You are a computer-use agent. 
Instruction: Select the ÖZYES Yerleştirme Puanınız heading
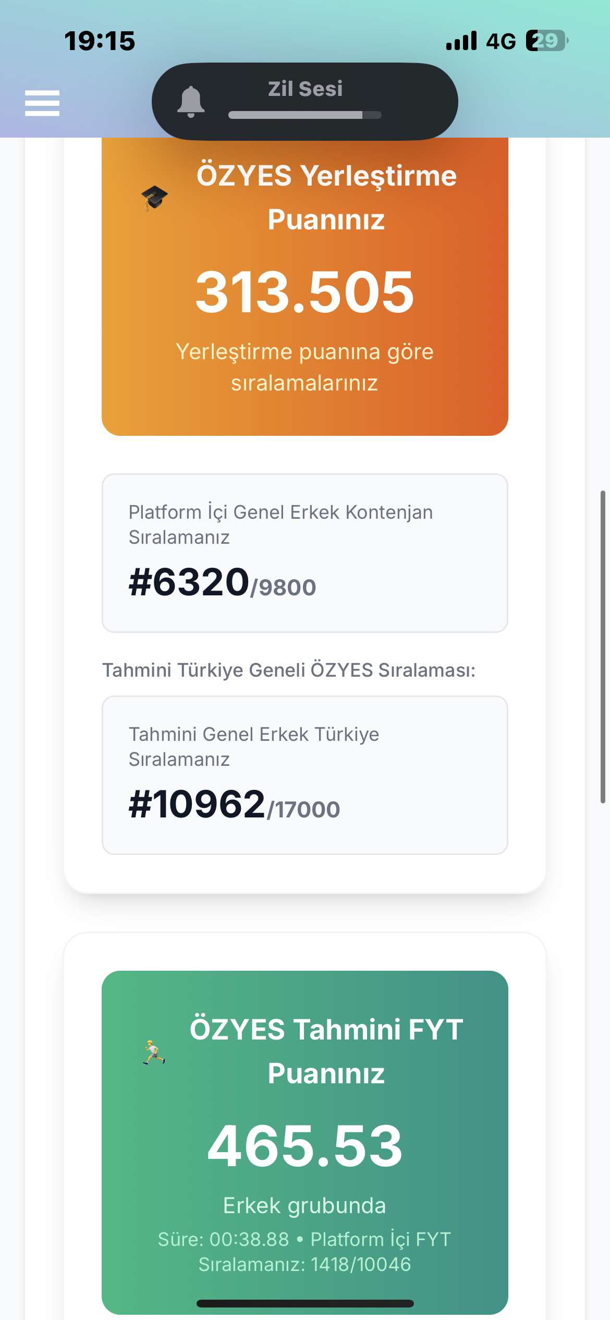(x=326, y=197)
